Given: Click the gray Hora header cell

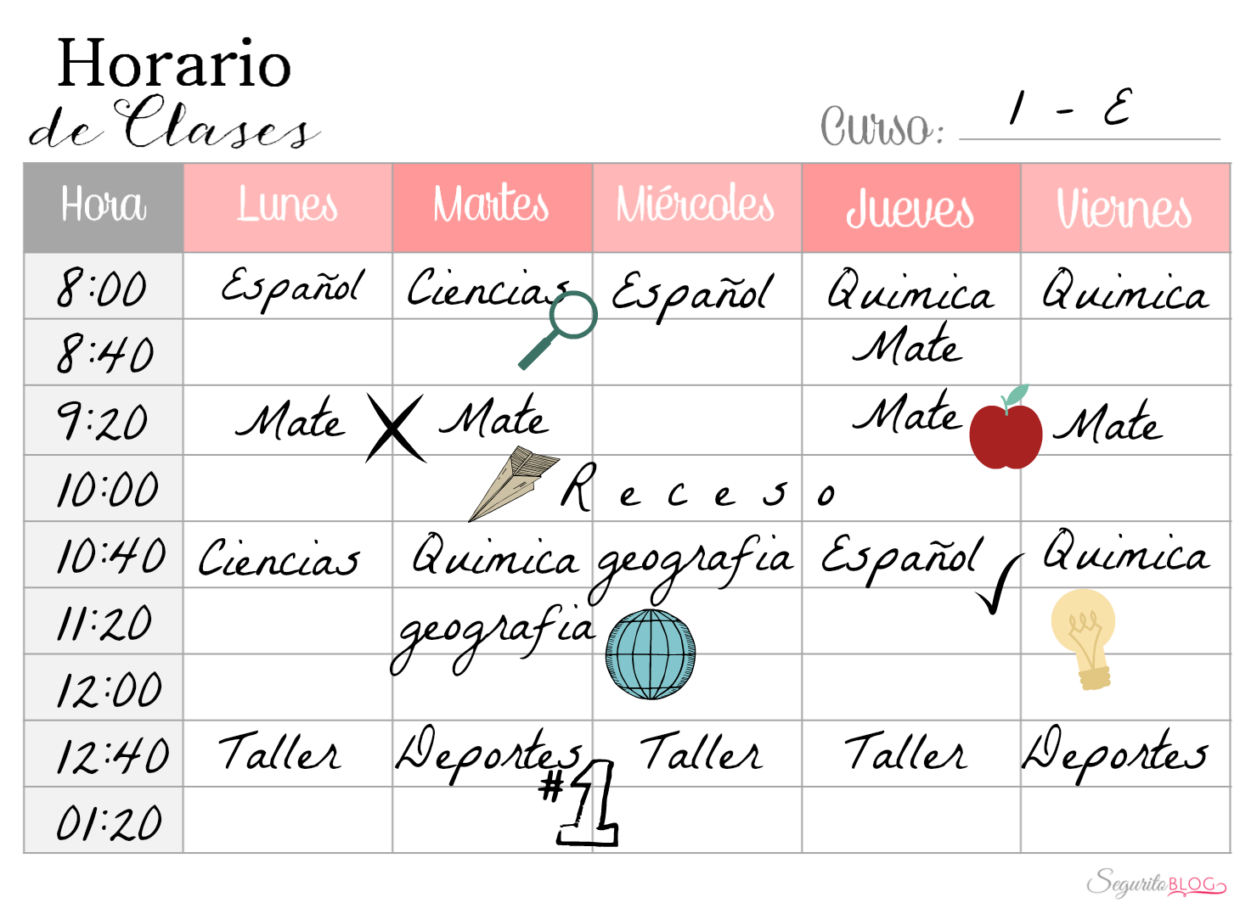Looking at the screenshot, I should (x=104, y=208).
